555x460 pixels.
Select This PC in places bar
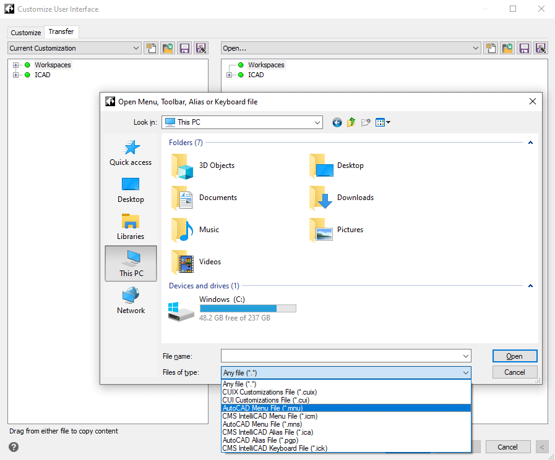coord(131,264)
